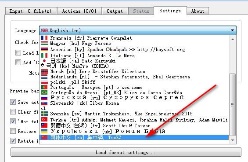The image size is (248, 162).
Task: Switch to the Output tab
Action: coord(115,11)
